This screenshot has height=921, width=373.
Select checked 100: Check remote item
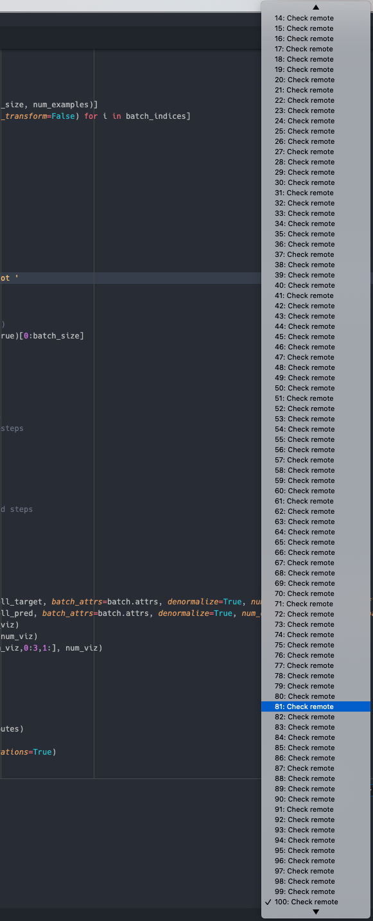316,902
